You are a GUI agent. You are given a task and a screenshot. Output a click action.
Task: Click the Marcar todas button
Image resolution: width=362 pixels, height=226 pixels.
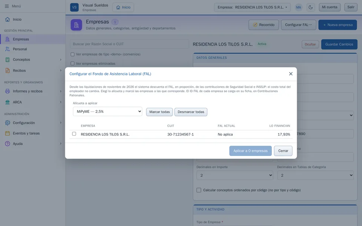pos(160,112)
